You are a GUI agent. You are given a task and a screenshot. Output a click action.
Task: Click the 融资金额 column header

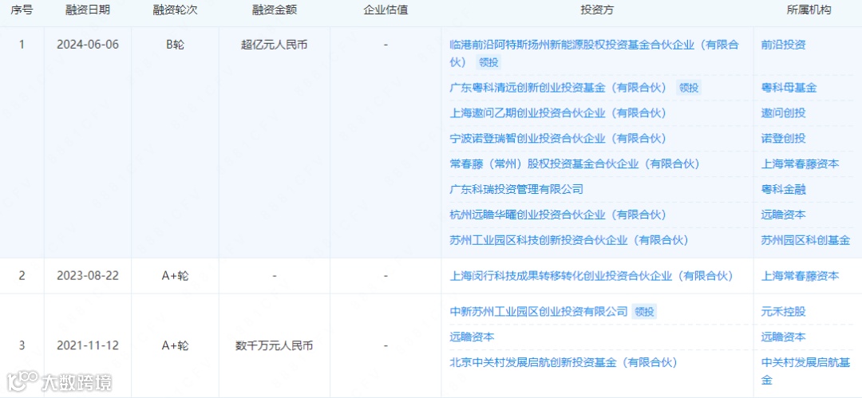pos(275,10)
